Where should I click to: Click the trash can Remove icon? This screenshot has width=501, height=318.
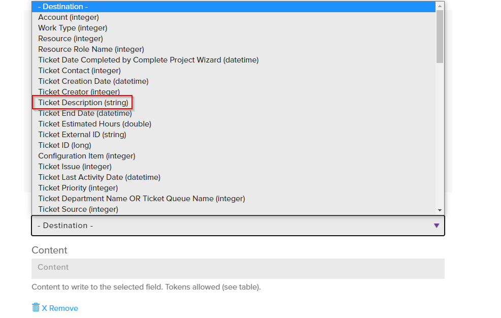pyautogui.click(x=36, y=308)
